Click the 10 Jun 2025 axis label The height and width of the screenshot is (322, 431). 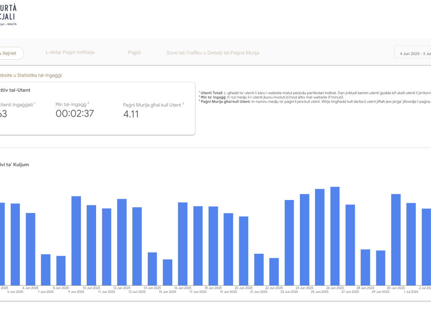91,288
